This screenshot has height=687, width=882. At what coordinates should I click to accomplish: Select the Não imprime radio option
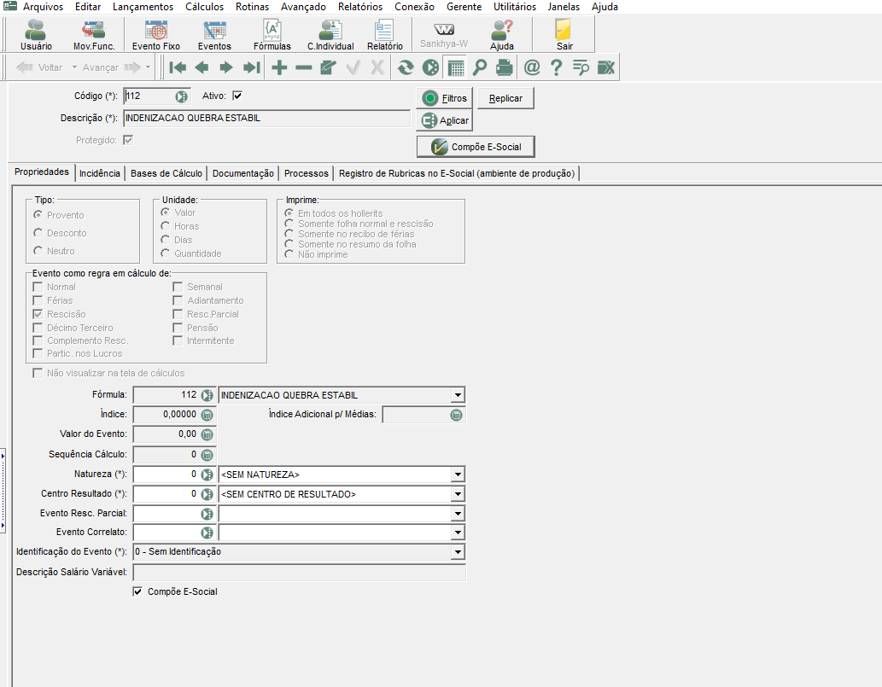289,254
